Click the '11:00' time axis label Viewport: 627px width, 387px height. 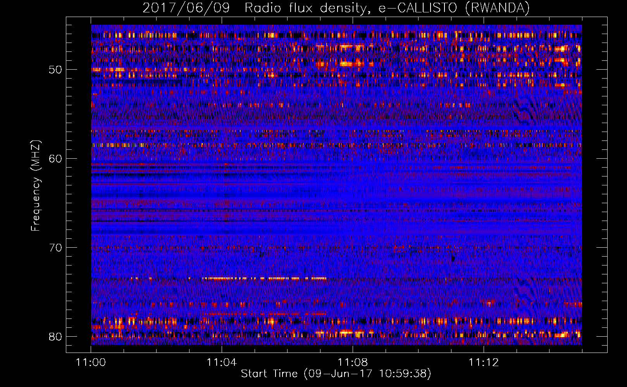coord(91,363)
